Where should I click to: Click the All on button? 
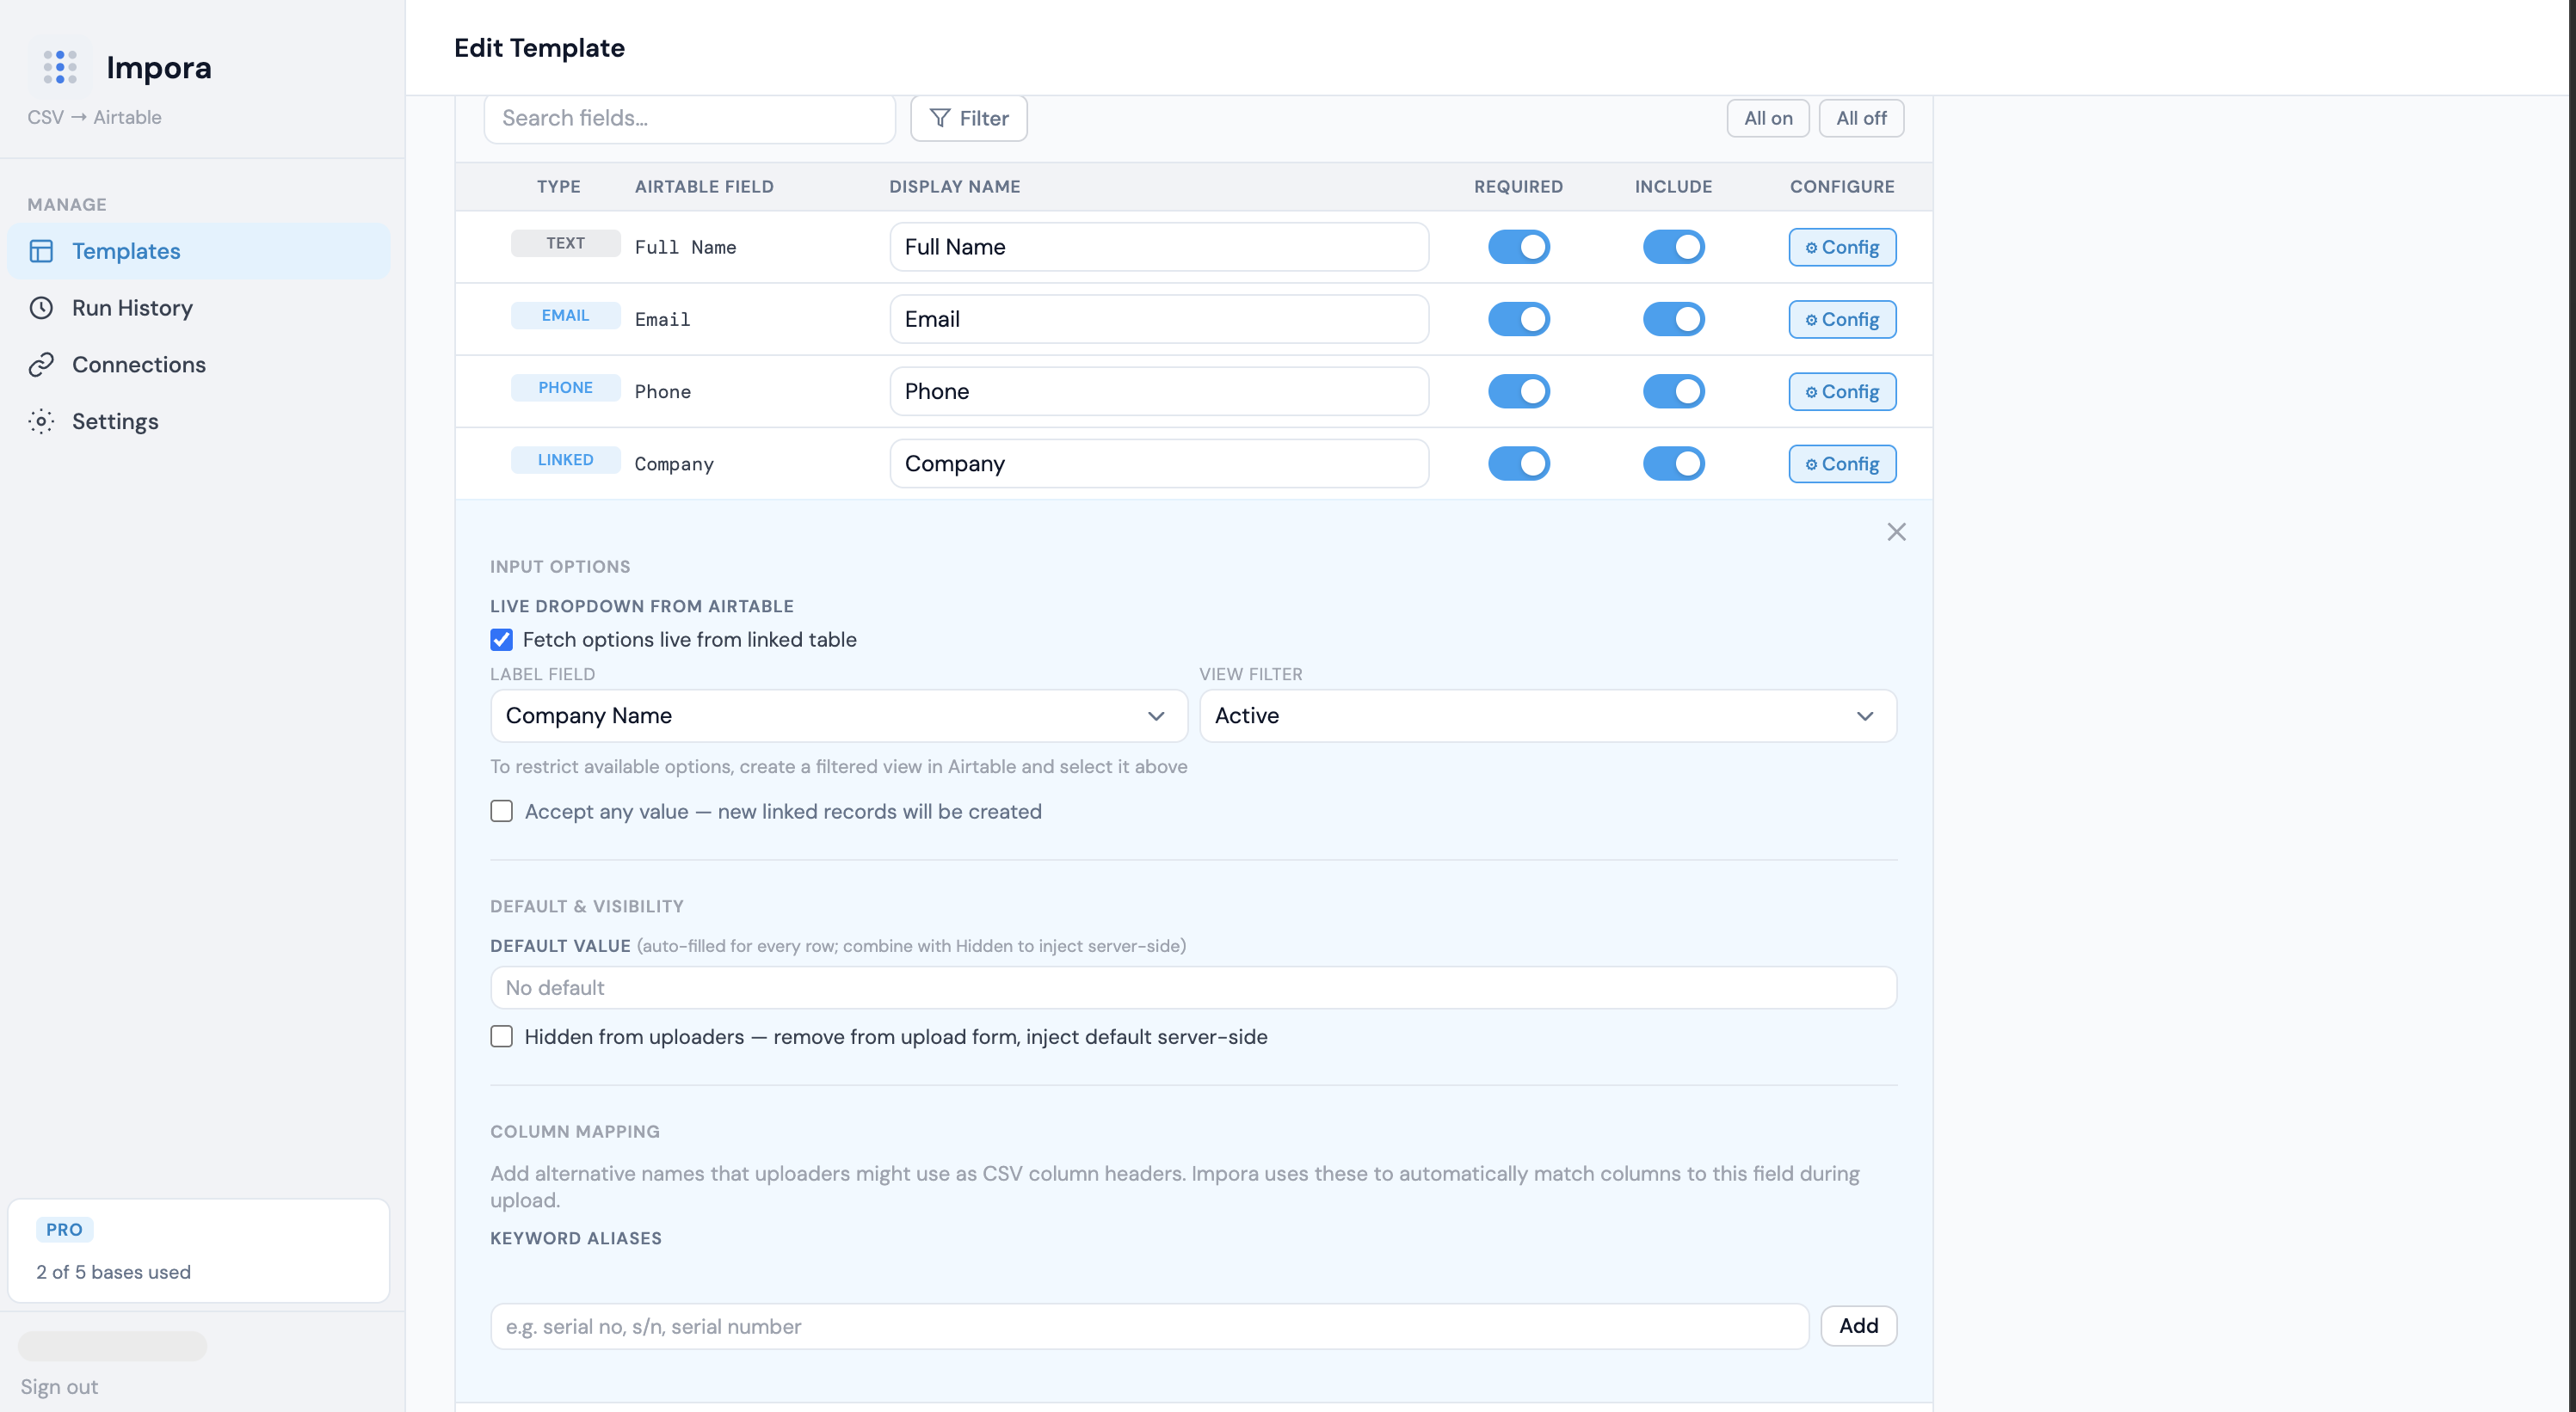pos(1767,118)
